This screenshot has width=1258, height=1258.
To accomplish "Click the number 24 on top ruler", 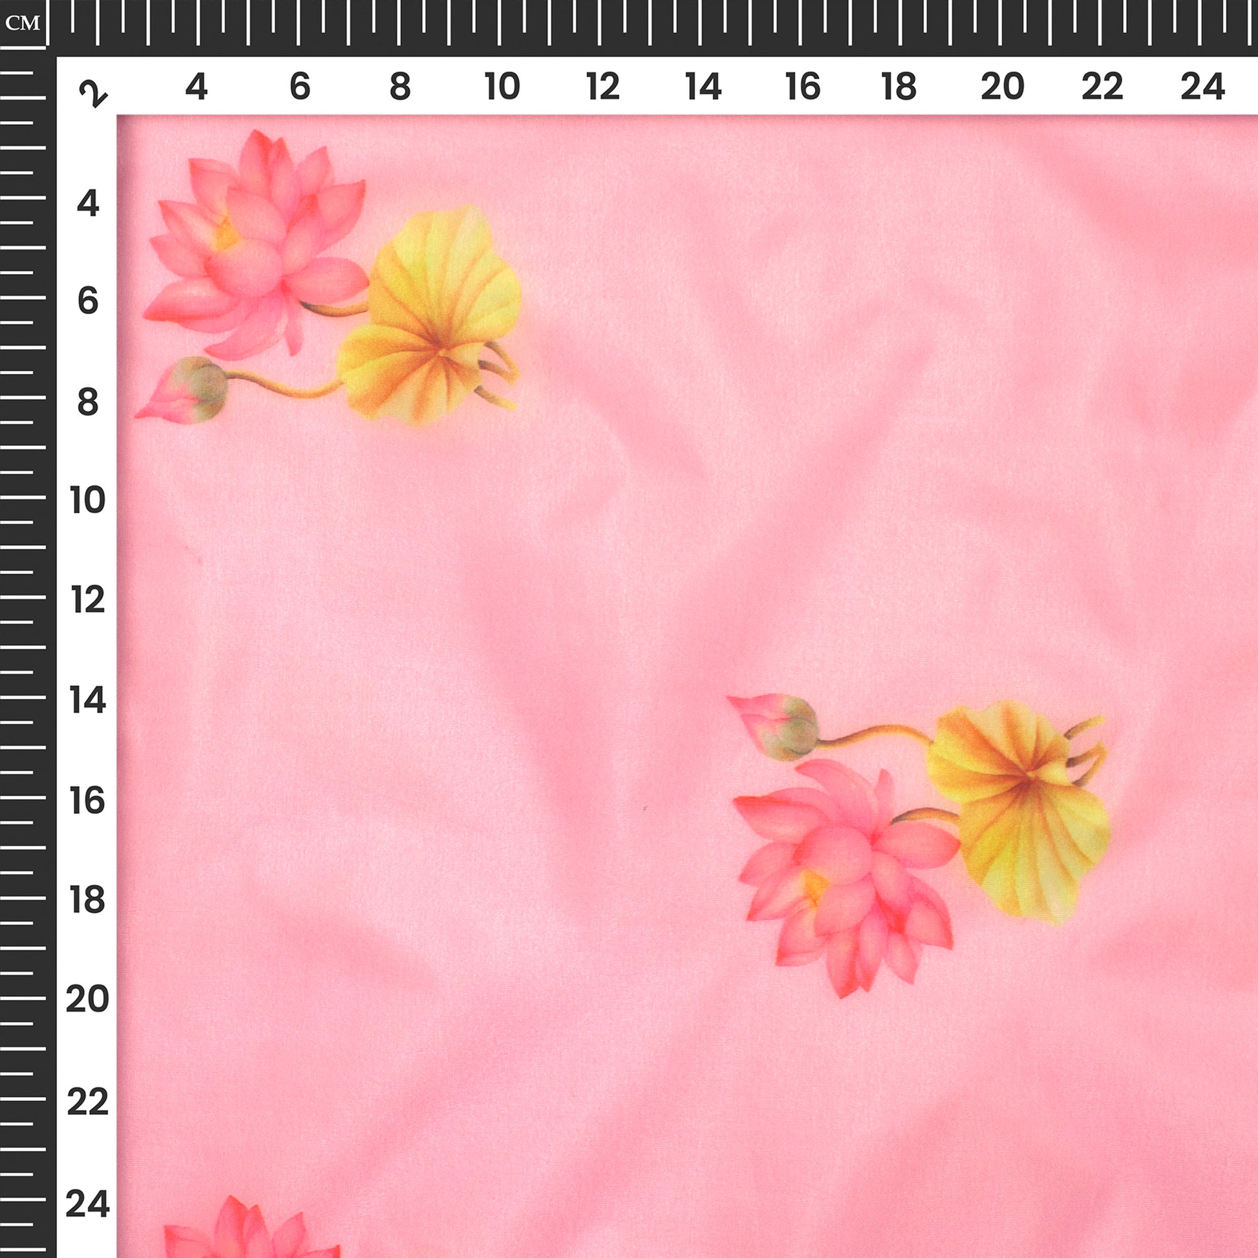I will point(1202,87).
